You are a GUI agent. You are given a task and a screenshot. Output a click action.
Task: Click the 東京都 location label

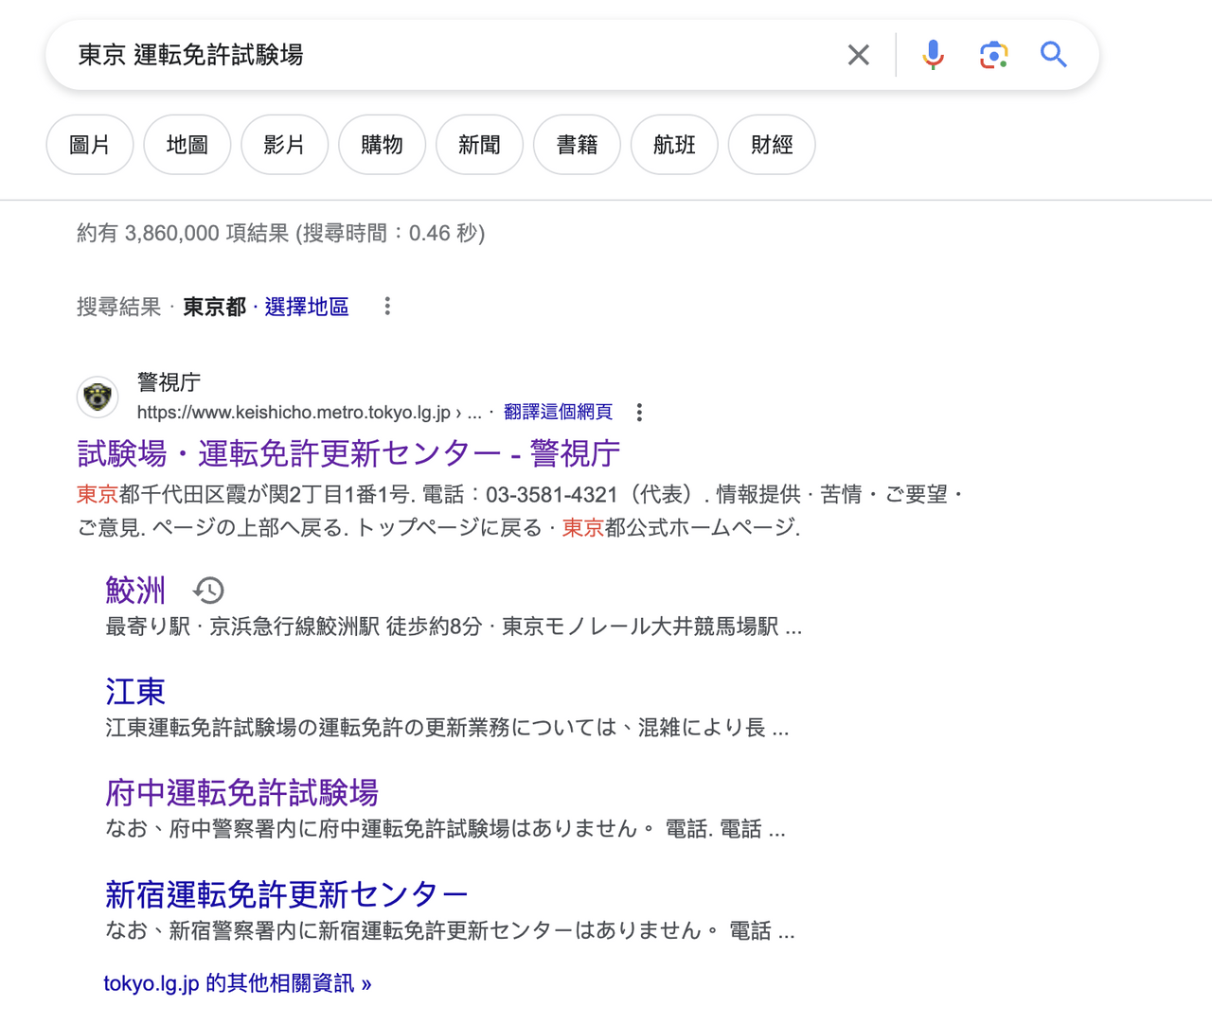point(215,307)
